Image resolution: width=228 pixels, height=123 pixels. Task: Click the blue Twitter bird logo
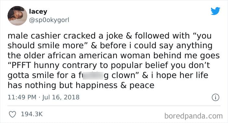click(x=215, y=11)
